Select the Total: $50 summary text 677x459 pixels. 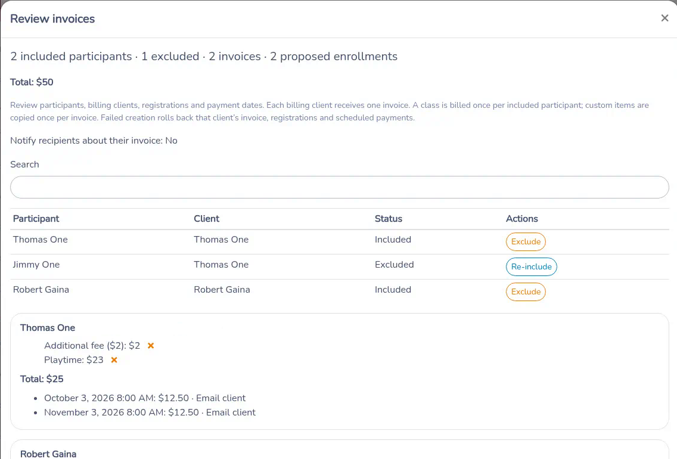[x=32, y=82]
